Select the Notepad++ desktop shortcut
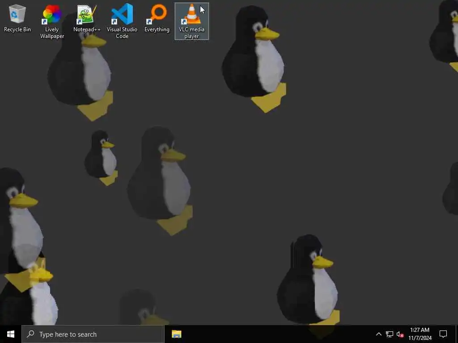 coord(87,18)
